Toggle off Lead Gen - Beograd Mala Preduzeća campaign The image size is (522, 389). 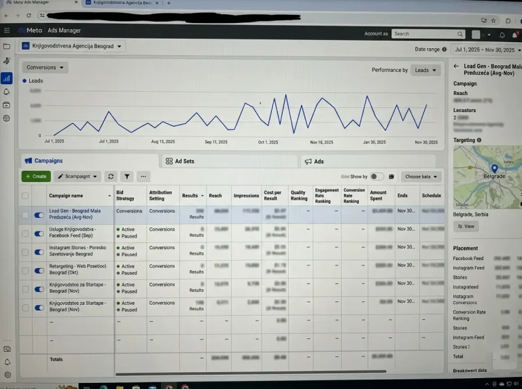point(39,215)
